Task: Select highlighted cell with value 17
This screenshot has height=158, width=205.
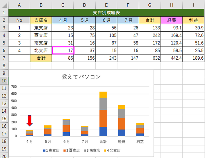Action: point(63,50)
